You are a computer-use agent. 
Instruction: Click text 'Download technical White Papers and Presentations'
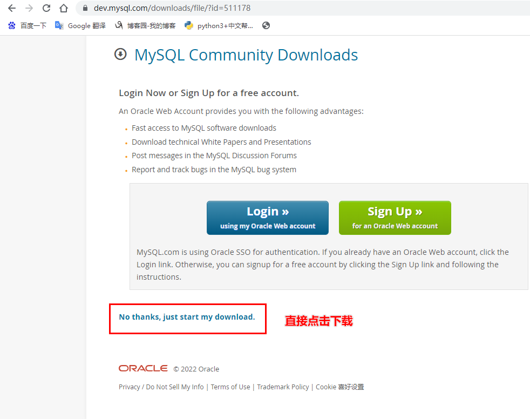click(x=221, y=141)
